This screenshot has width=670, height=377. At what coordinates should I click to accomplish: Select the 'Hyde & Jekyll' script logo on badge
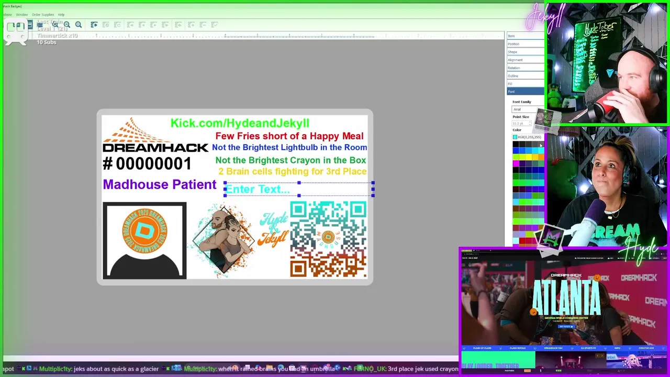pos(274,229)
